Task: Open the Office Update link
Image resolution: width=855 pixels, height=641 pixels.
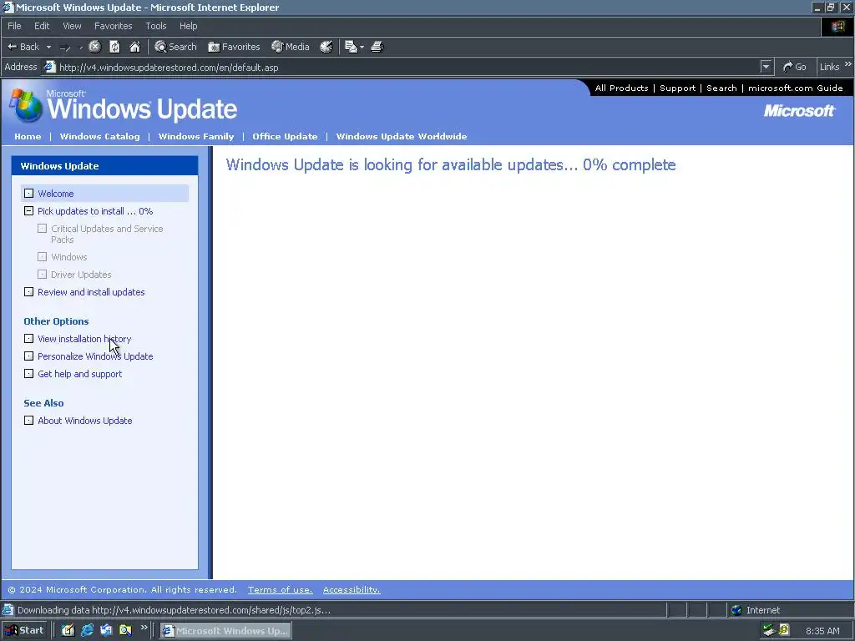Action: pyautogui.click(x=286, y=136)
